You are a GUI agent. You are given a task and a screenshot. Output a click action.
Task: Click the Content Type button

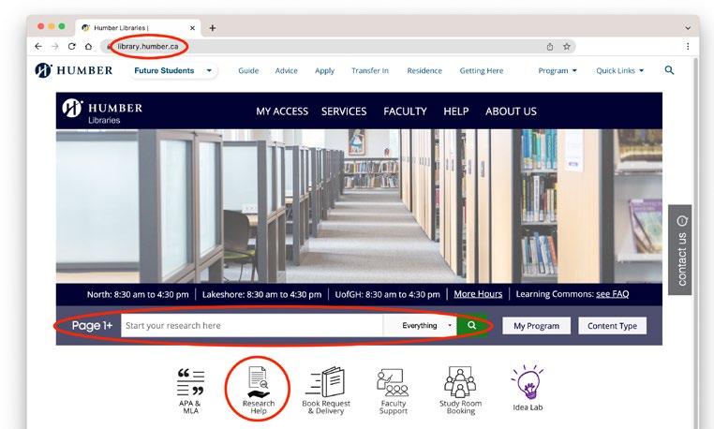(x=612, y=326)
